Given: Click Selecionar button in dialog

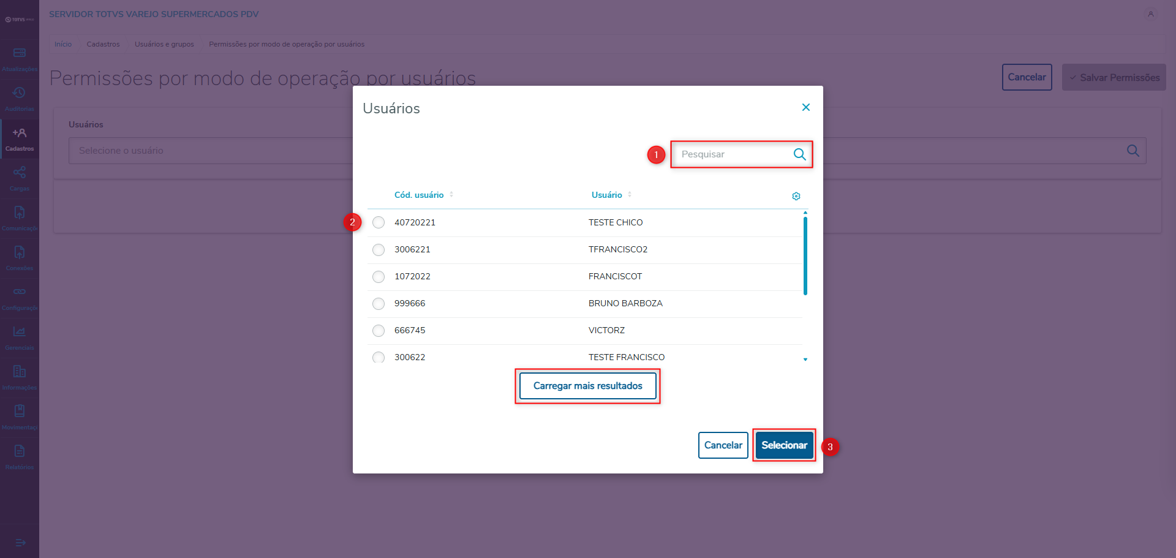Looking at the screenshot, I should [784, 445].
